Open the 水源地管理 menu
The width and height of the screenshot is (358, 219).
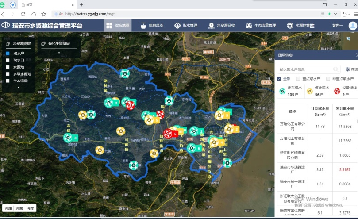coord(300,25)
